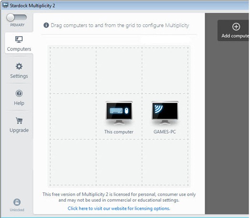Click the GAMES-PC label text

(x=165, y=132)
